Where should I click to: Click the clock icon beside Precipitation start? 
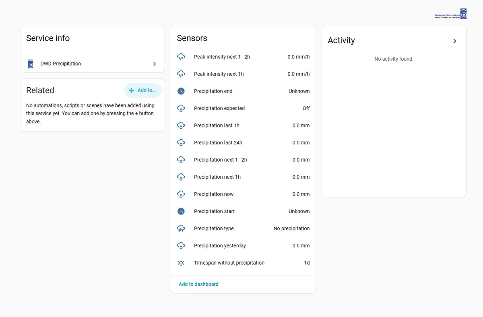click(x=181, y=211)
